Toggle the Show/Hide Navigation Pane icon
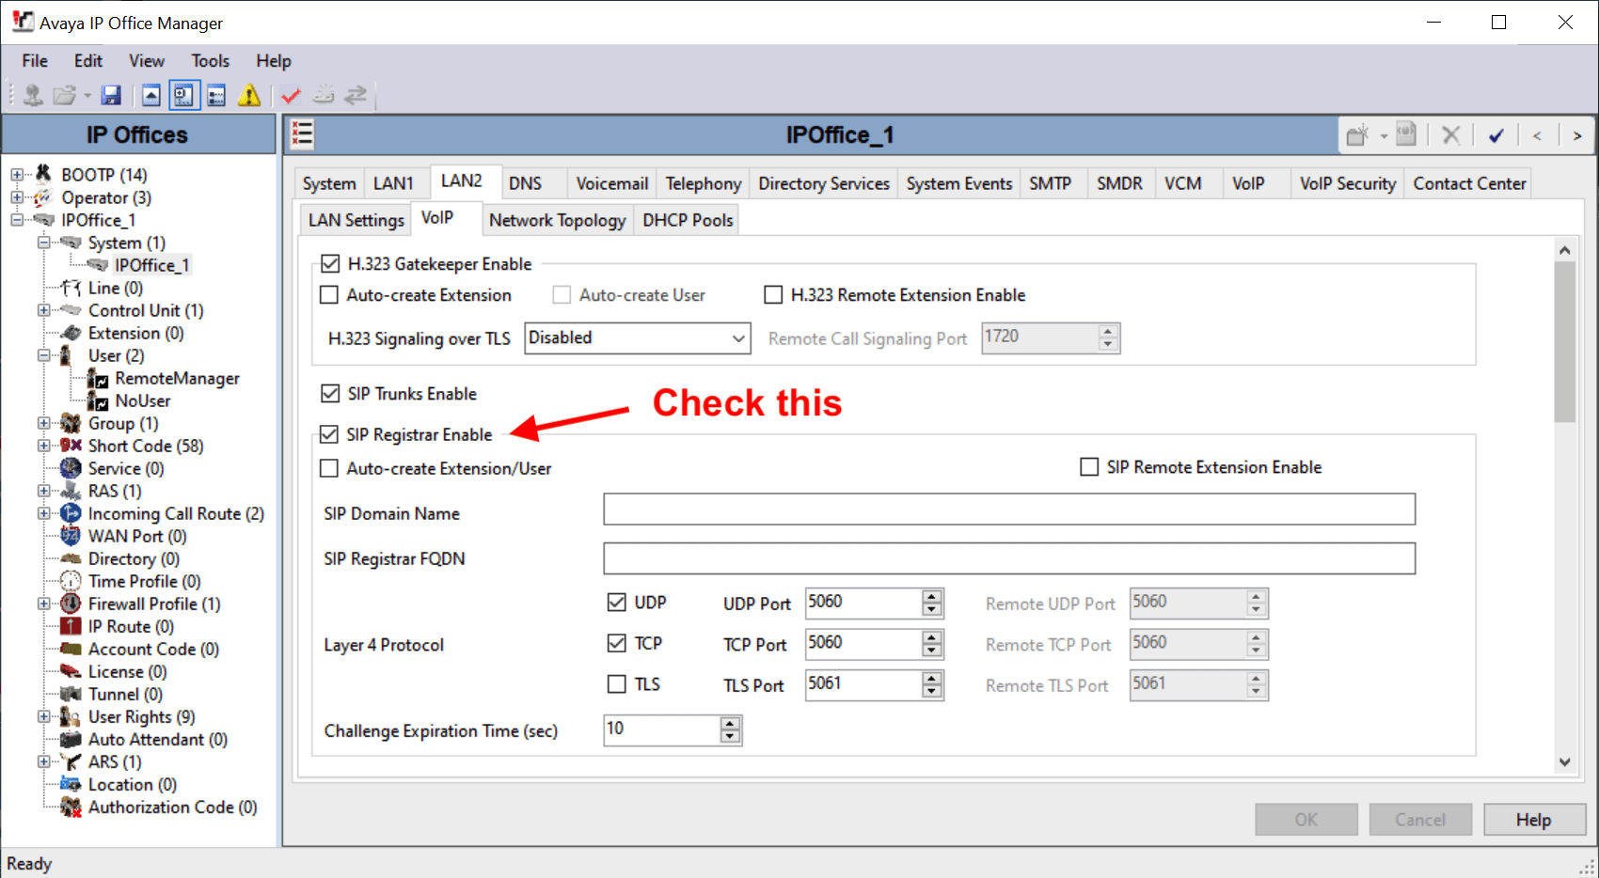Viewport: 1599px width, 878px height. click(x=183, y=95)
